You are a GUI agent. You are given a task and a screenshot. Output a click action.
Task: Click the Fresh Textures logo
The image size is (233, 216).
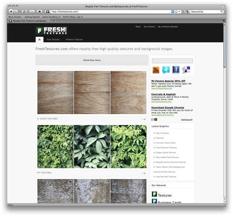[x=51, y=31]
